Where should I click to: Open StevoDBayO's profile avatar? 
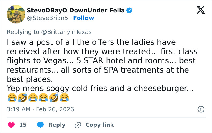(16, 14)
